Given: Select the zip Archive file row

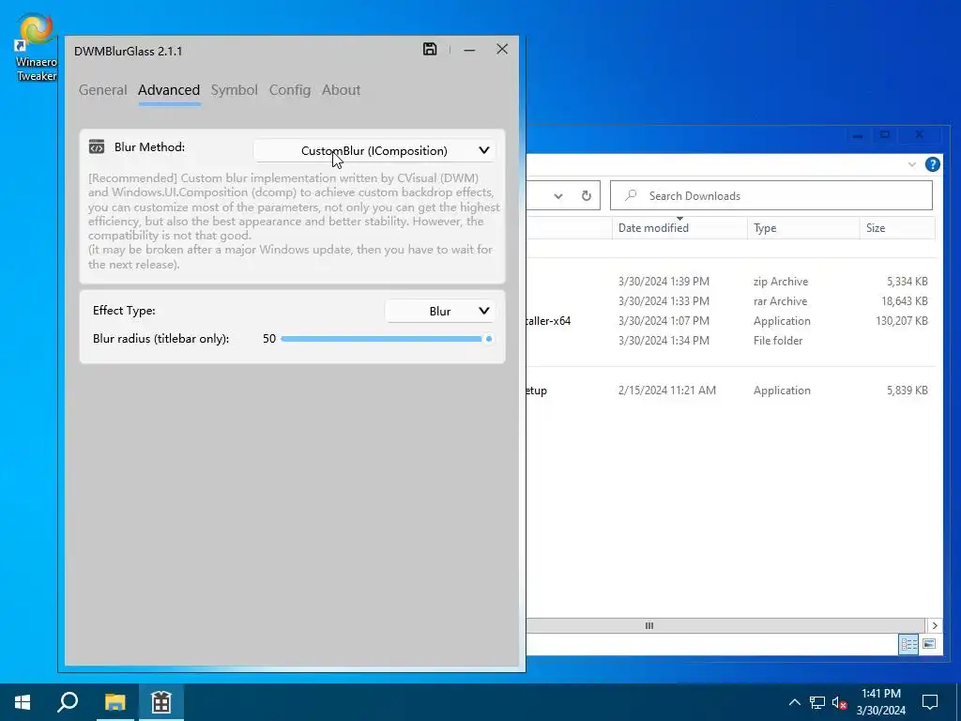Looking at the screenshot, I should click(x=730, y=282).
